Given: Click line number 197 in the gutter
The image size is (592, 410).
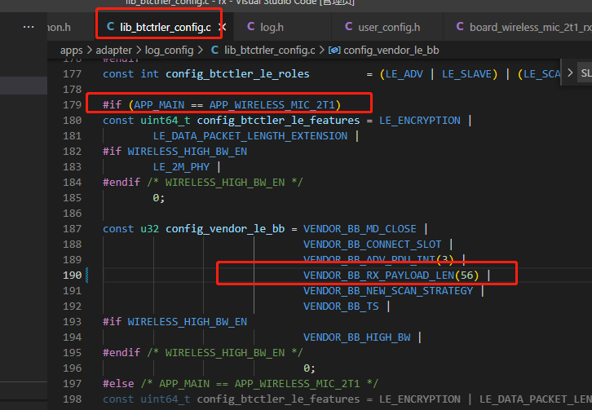Looking at the screenshot, I should pos(72,384).
